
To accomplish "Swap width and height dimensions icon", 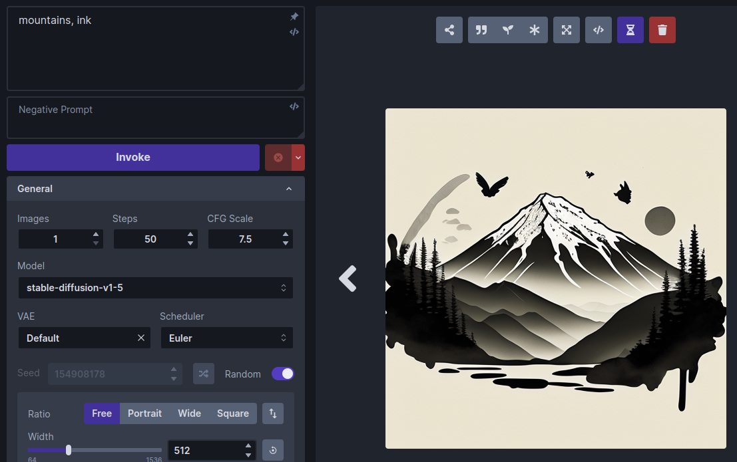I will [273, 413].
